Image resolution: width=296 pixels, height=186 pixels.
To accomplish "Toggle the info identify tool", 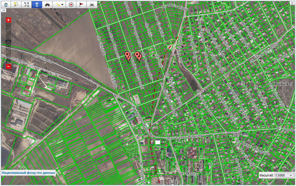I will tap(37, 5).
